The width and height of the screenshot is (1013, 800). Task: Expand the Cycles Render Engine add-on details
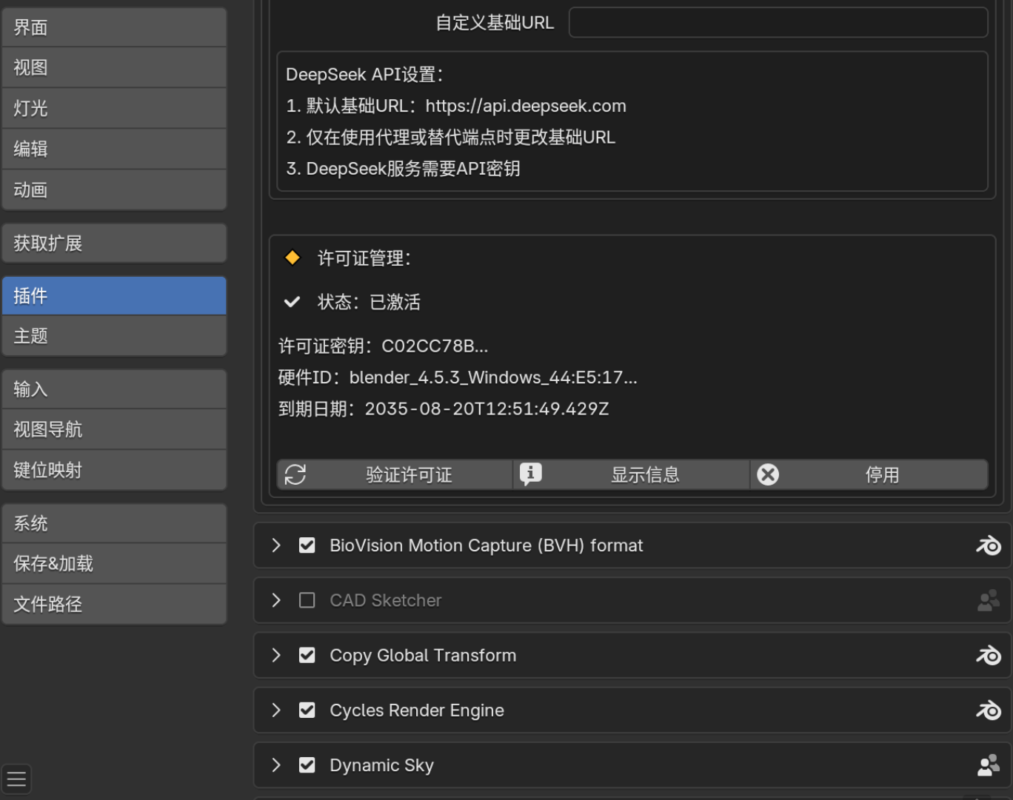coord(276,710)
